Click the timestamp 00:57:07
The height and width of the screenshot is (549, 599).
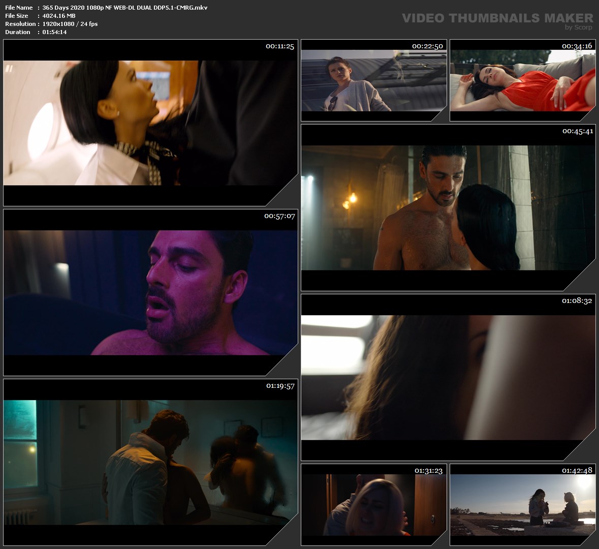pyautogui.click(x=279, y=216)
